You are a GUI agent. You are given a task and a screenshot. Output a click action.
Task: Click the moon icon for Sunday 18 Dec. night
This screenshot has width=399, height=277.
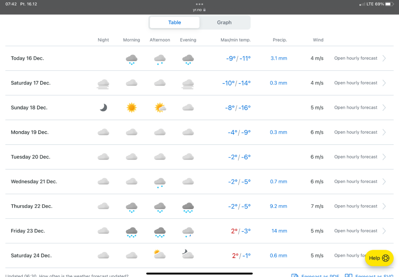click(103, 108)
